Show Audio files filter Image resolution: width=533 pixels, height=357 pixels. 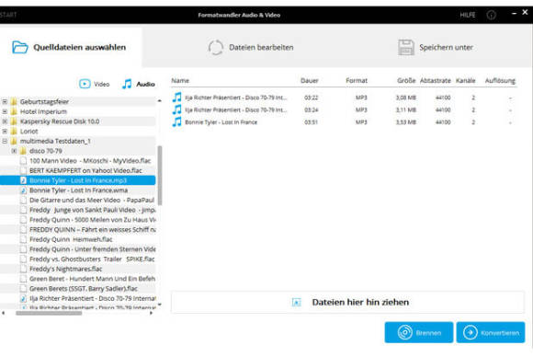click(139, 84)
